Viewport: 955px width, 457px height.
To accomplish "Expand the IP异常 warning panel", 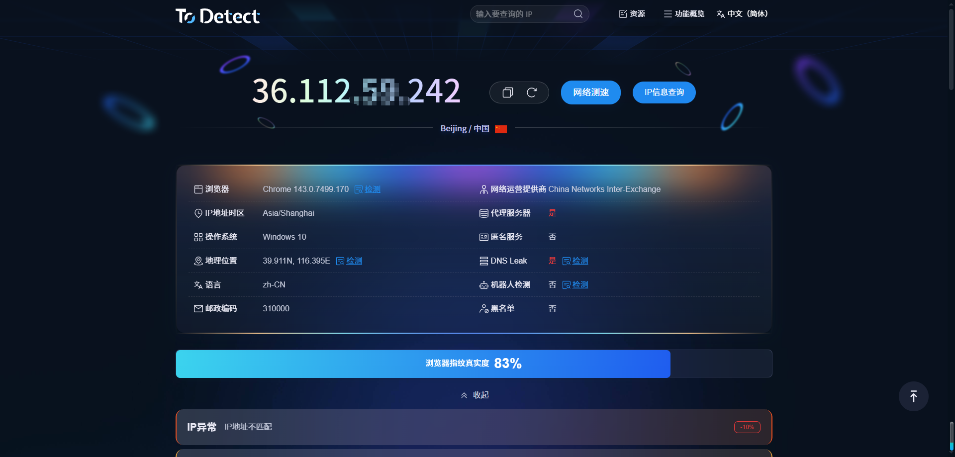I will [474, 427].
